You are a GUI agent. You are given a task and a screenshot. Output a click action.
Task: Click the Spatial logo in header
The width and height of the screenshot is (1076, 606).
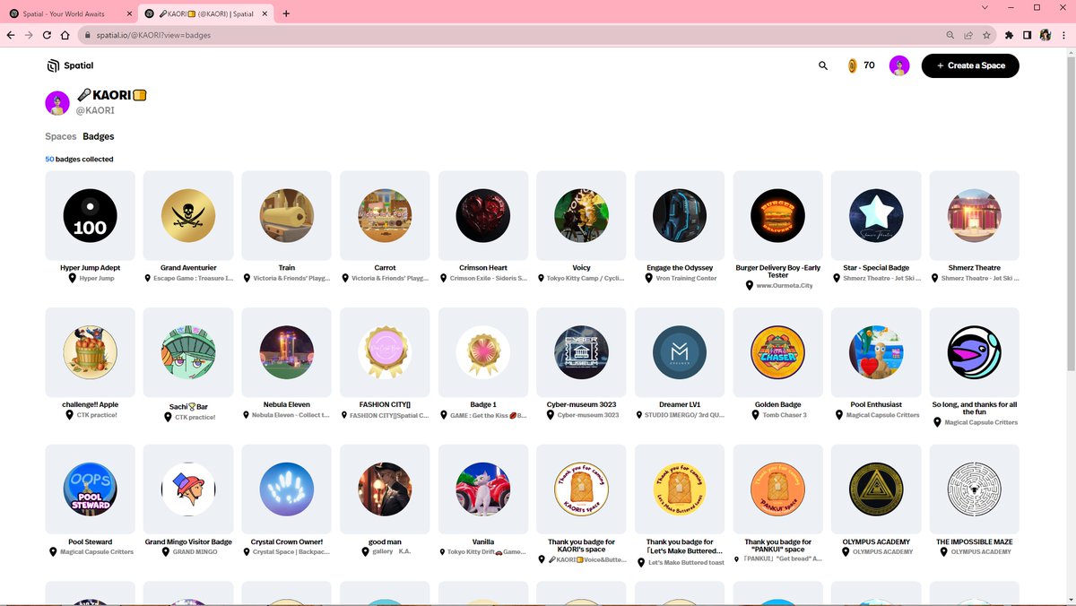(x=71, y=65)
